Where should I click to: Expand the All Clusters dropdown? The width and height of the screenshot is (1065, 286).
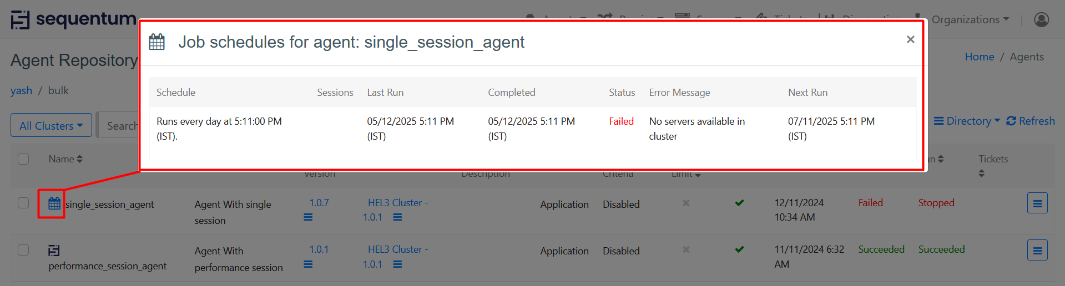pyautogui.click(x=51, y=126)
